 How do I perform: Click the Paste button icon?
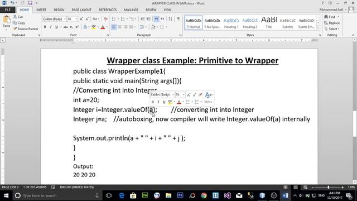[6, 20]
